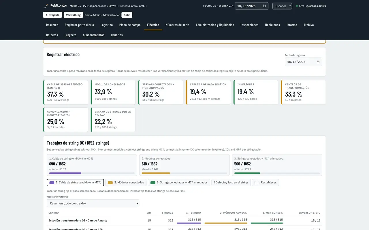Click purple icon for cable tendido step
The image size is (369, 230).
click(x=52, y=183)
